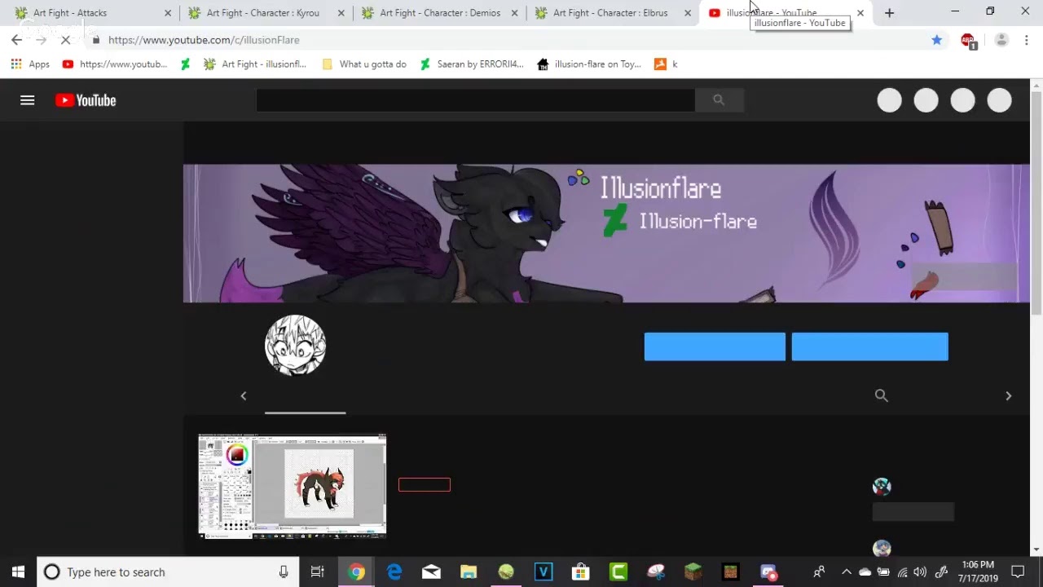The image size is (1043, 587).
Task: Open the ABP adblock extension
Action: pos(968,41)
